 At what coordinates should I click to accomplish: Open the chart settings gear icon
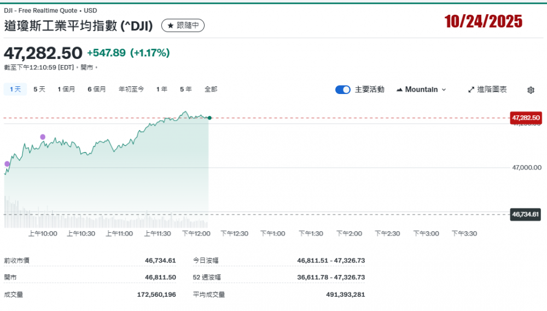click(x=530, y=90)
